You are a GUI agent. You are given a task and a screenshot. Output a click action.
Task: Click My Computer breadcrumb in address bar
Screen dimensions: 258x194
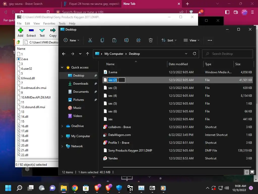tap(114, 54)
